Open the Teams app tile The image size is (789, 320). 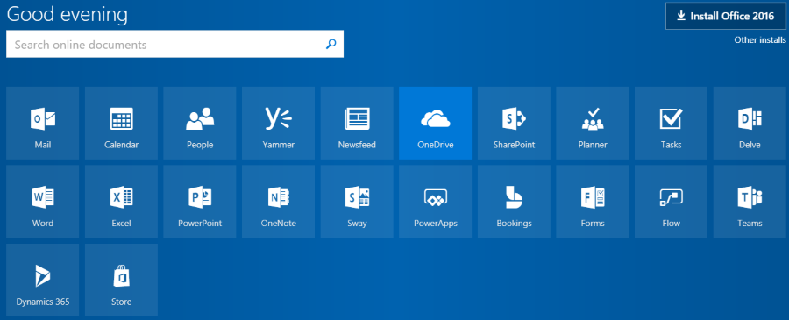click(x=750, y=202)
